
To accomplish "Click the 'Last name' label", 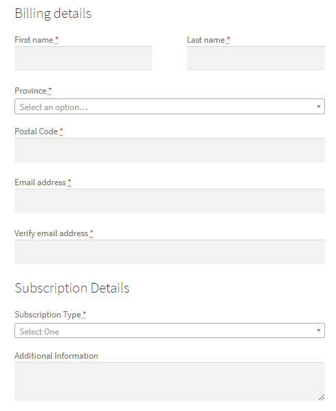I will tap(206, 40).
